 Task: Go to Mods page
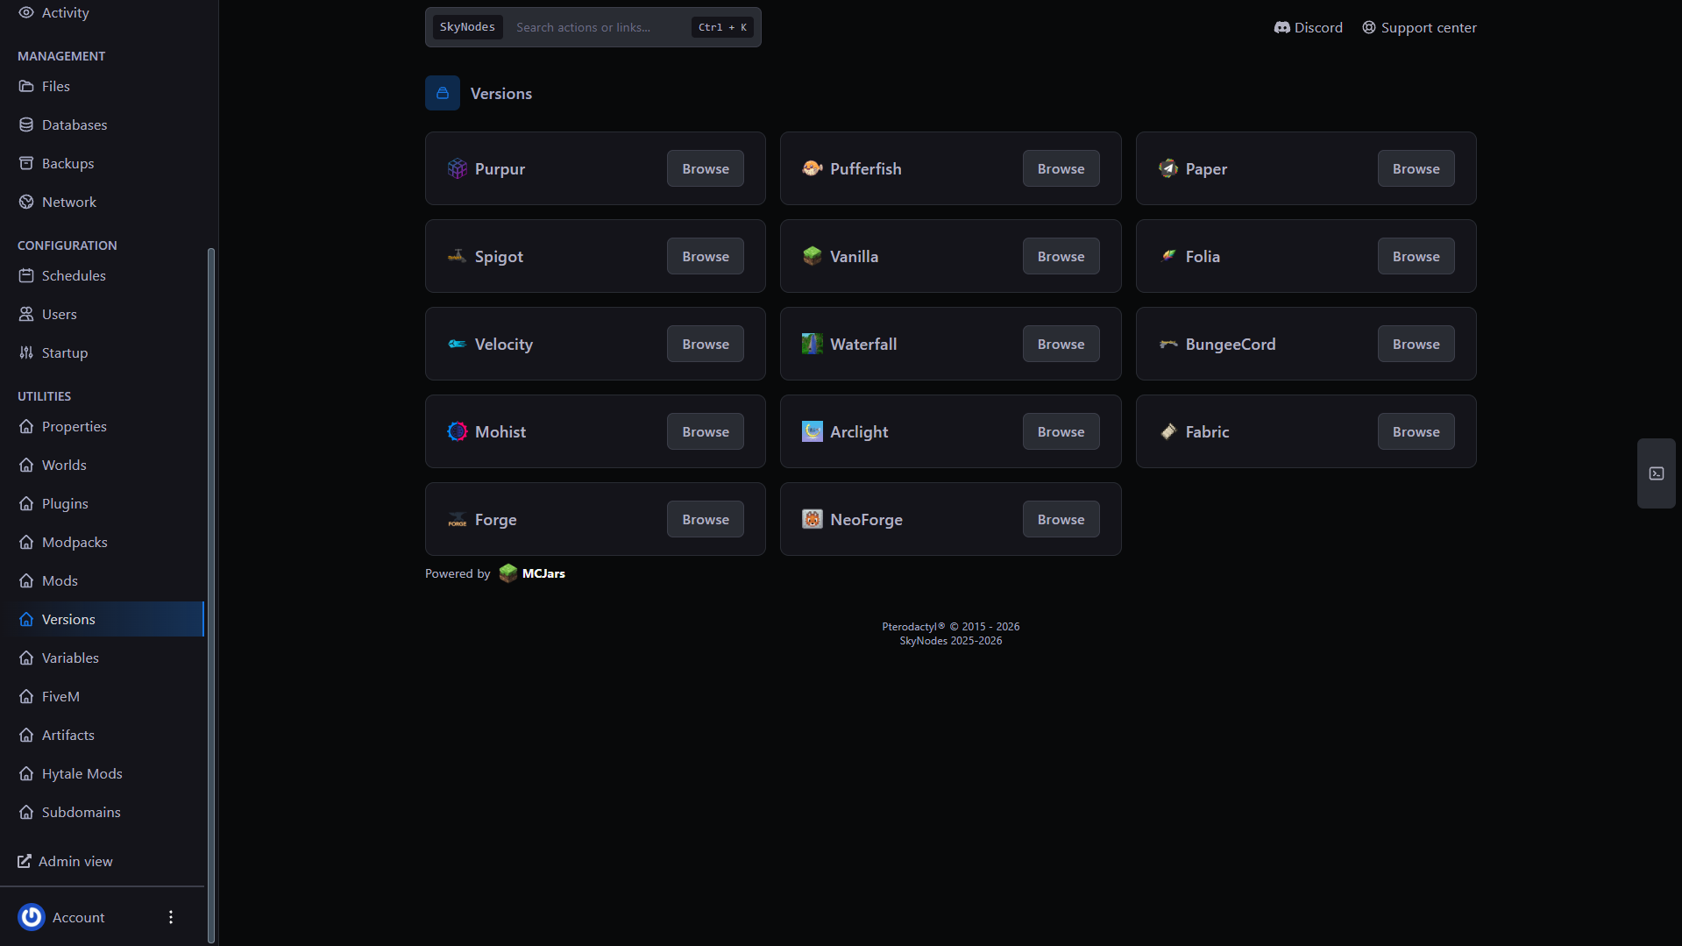coord(102,580)
